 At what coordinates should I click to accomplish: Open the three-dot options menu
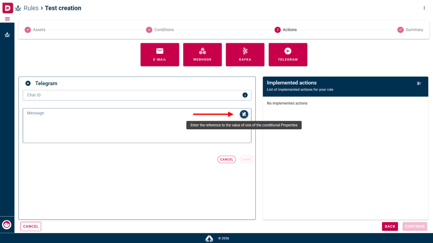[424, 8]
